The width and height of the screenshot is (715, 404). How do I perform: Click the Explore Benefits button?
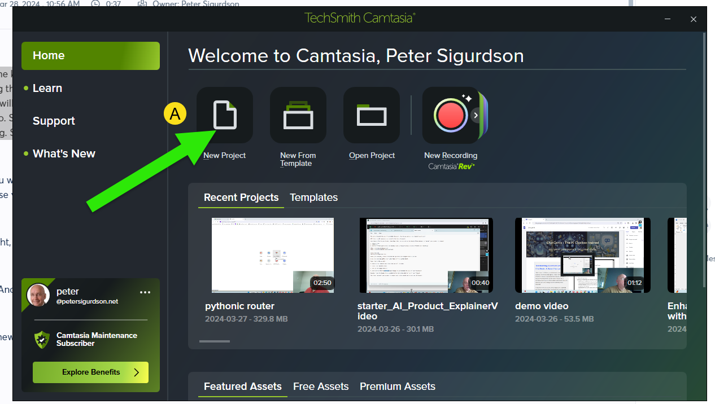point(90,372)
